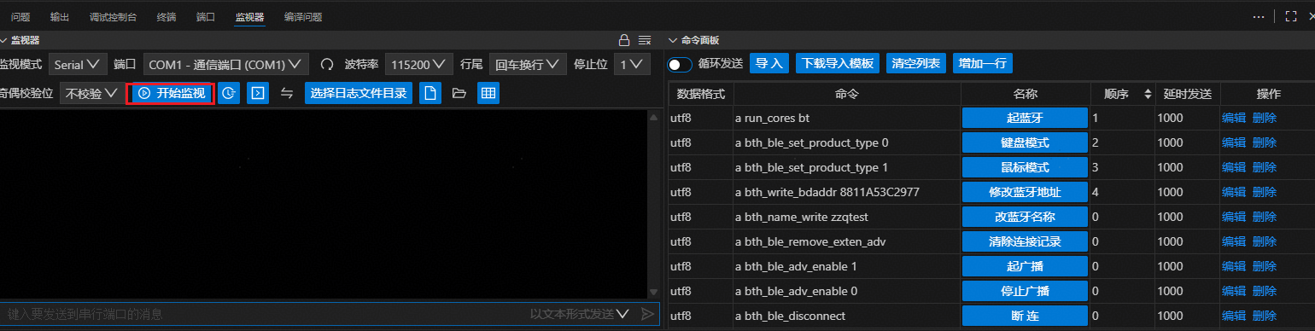Open the 监视模式 Serial dropdown
The image size is (1315, 331).
pos(77,65)
